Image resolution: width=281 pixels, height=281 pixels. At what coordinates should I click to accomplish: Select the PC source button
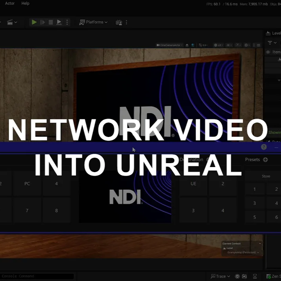(x=27, y=183)
